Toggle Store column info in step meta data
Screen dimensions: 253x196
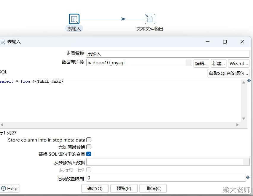point(89,140)
